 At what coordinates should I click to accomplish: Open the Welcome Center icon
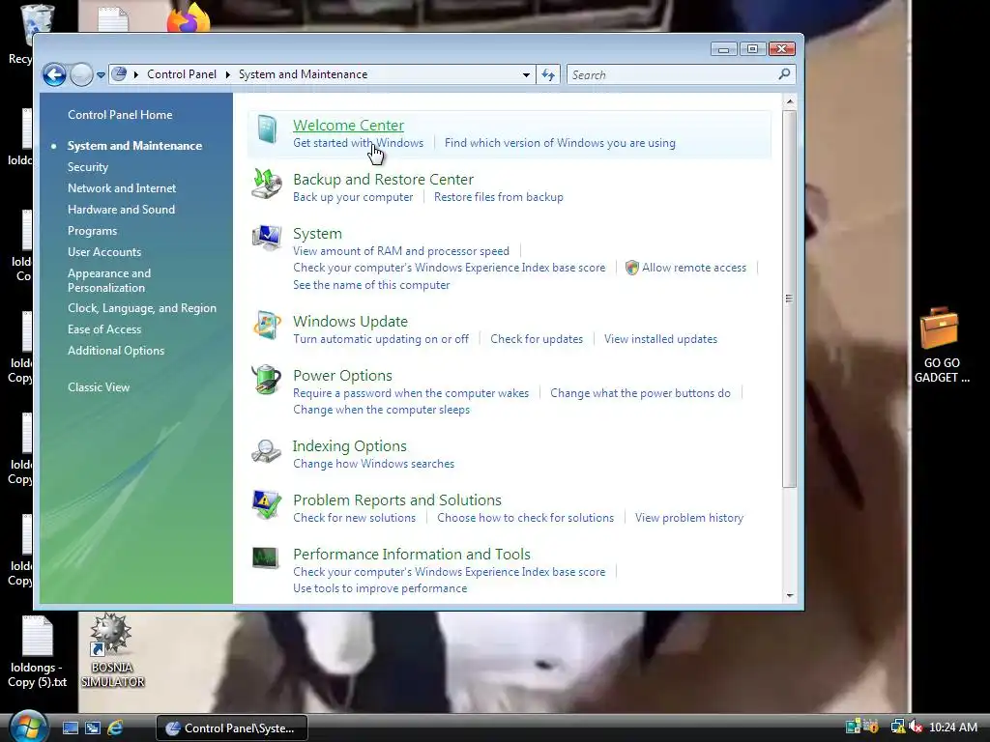click(x=267, y=129)
